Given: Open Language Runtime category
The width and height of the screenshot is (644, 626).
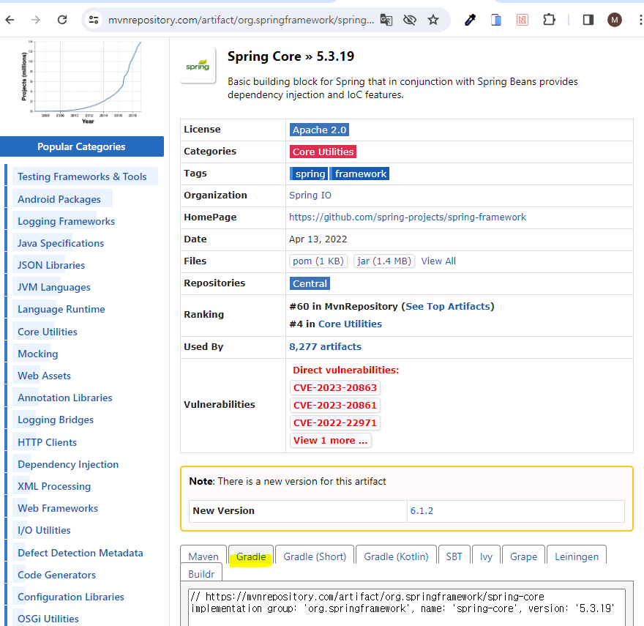Looking at the screenshot, I should pos(61,309).
